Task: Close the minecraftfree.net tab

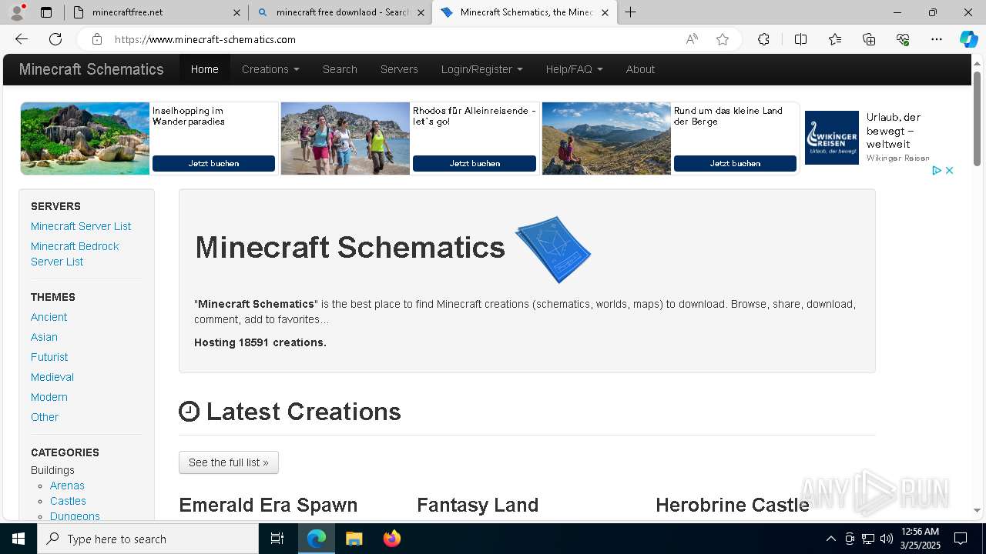Action: [x=236, y=12]
